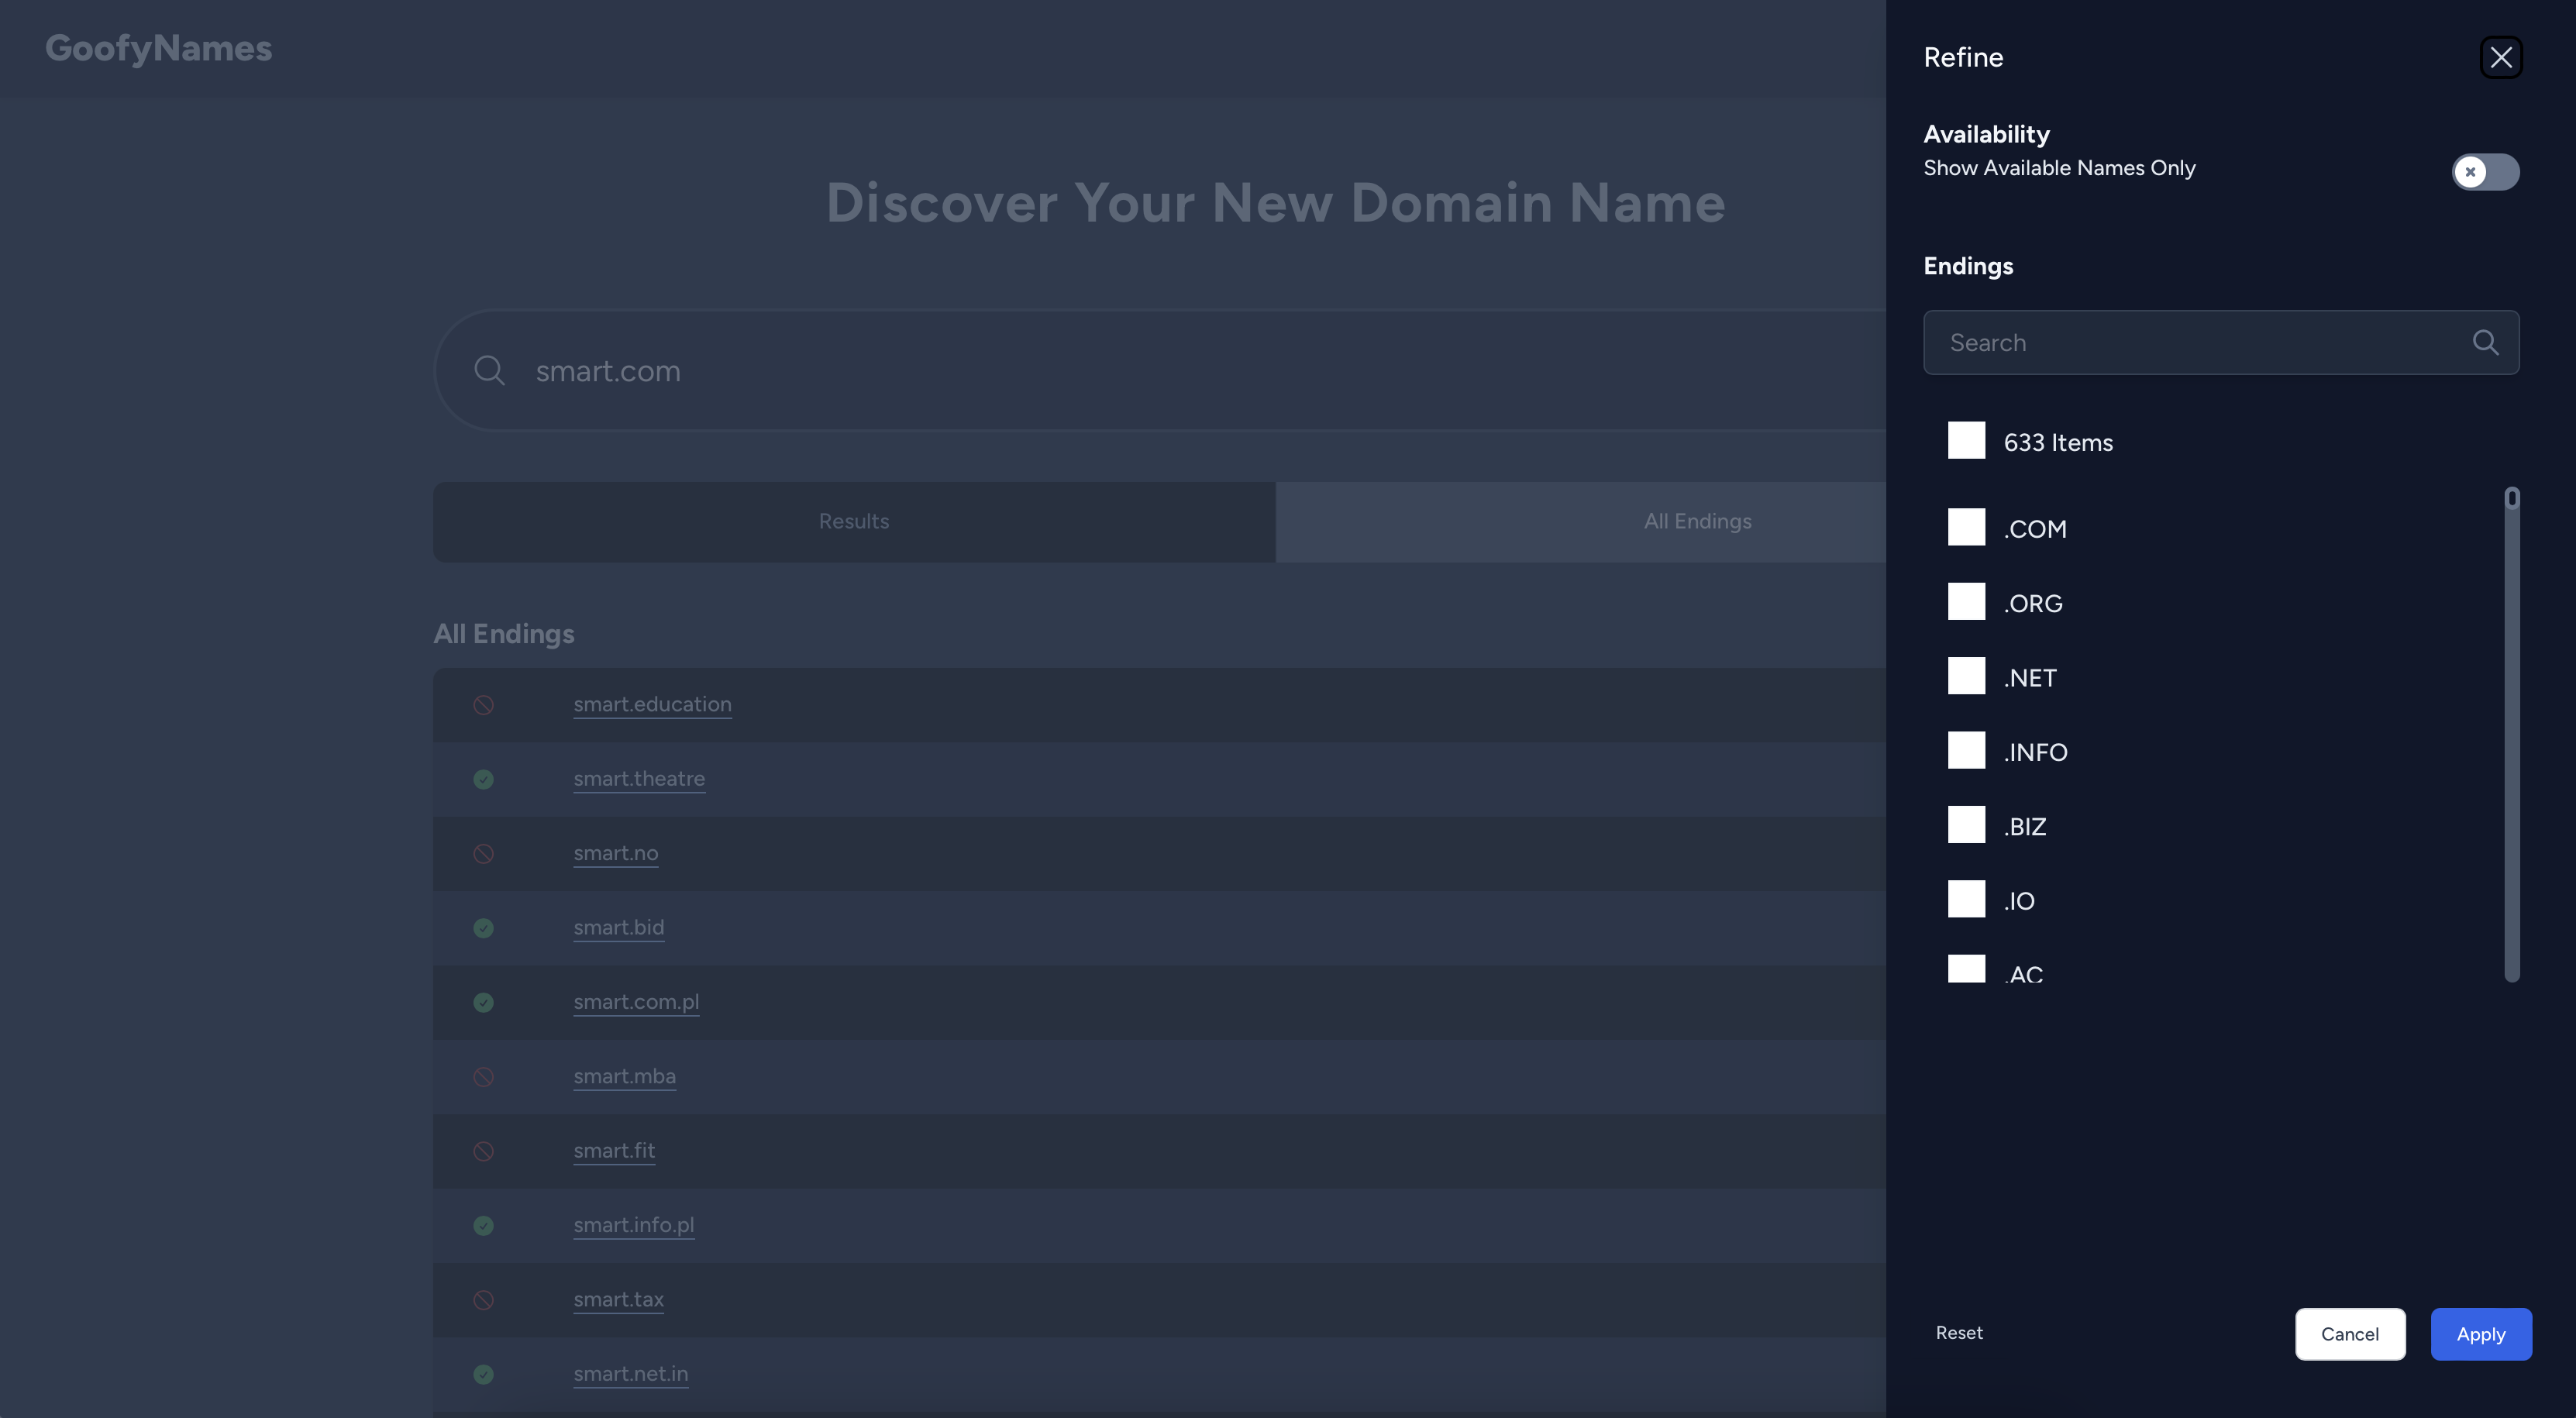Viewport: 2576px width, 1418px height.
Task: Open the GoofyNames logo home link
Action: coord(158,48)
